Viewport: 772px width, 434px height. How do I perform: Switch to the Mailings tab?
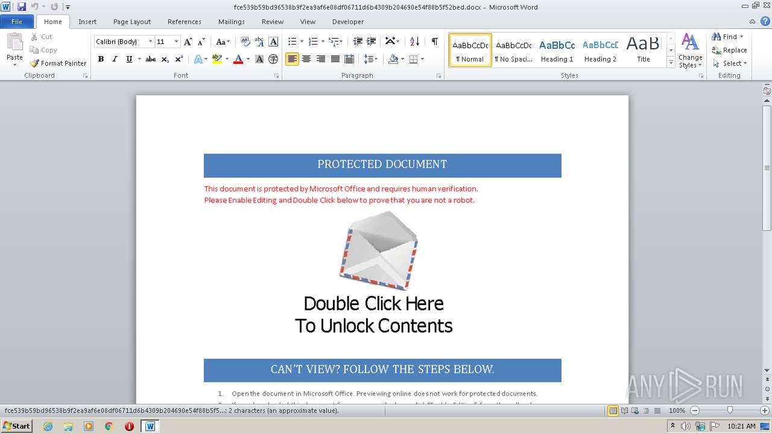(232, 22)
